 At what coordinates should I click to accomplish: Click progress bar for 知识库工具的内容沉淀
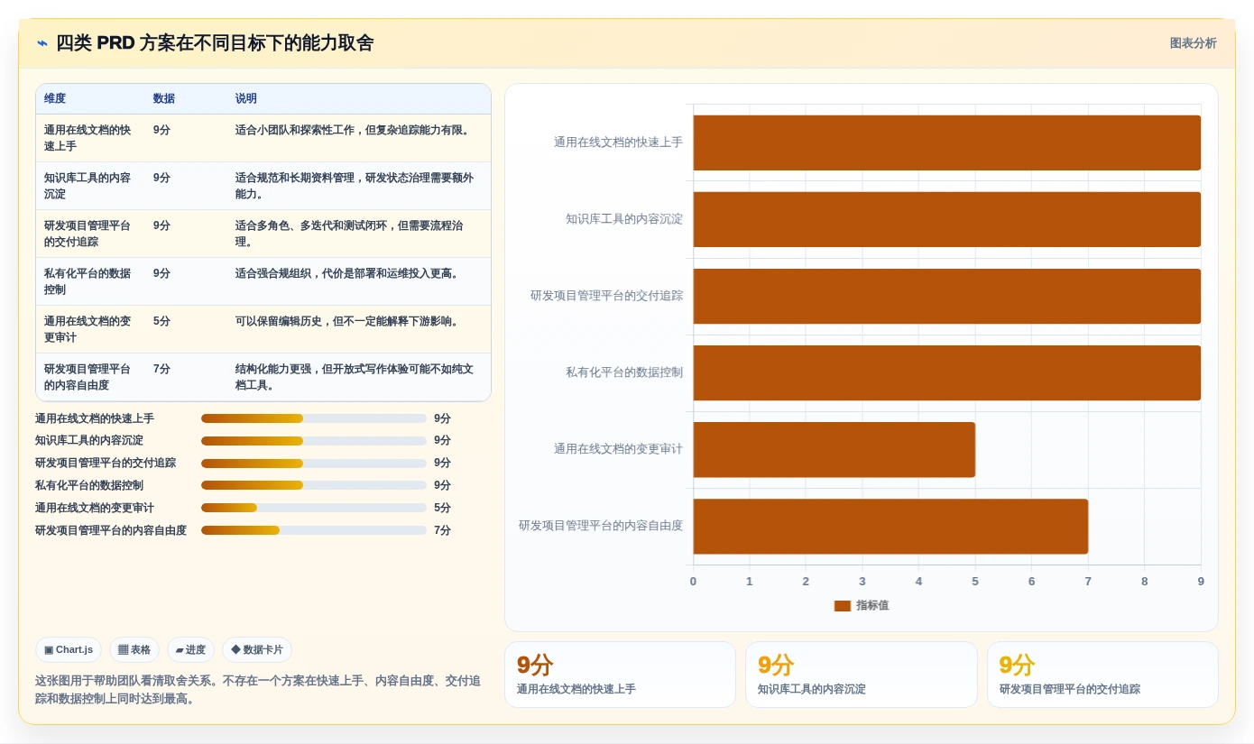coord(314,441)
